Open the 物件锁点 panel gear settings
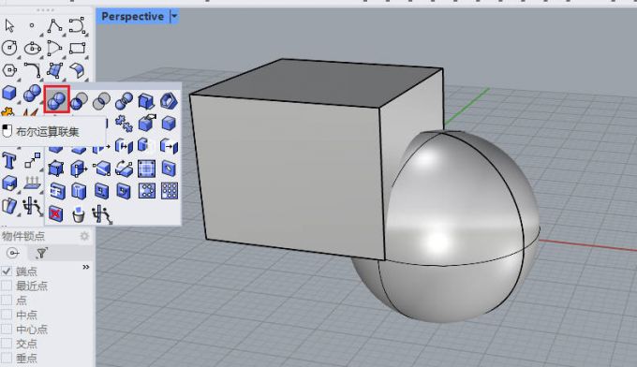Image resolution: width=637 pixels, height=367 pixels. pyautogui.click(x=84, y=236)
